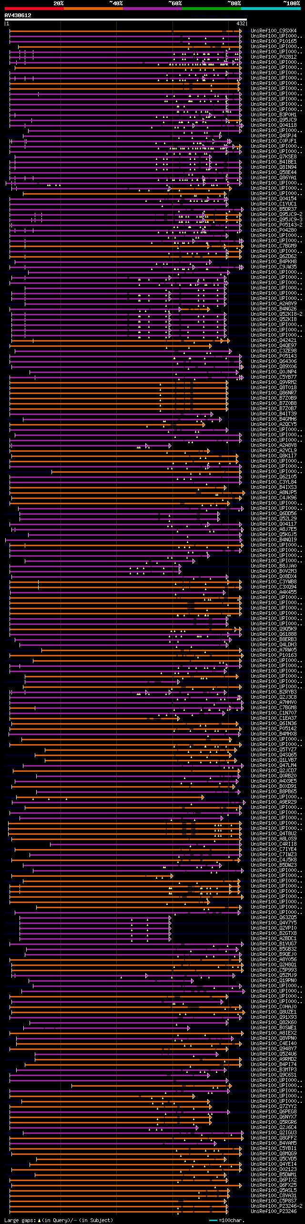Click the cyan ~100% identity legend segment
The height and width of the screenshot is (1224, 305).
click(x=270, y=9)
